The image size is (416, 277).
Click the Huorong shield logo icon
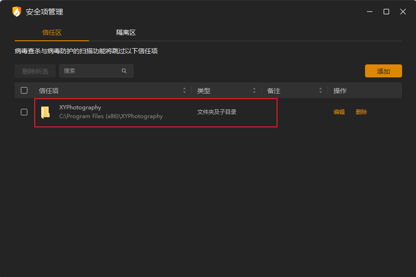click(17, 12)
